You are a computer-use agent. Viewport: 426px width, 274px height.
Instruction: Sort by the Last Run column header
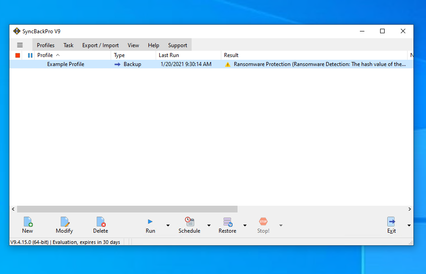pos(188,55)
